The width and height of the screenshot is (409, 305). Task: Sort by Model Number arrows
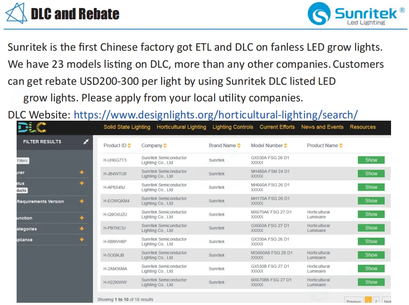286,145
